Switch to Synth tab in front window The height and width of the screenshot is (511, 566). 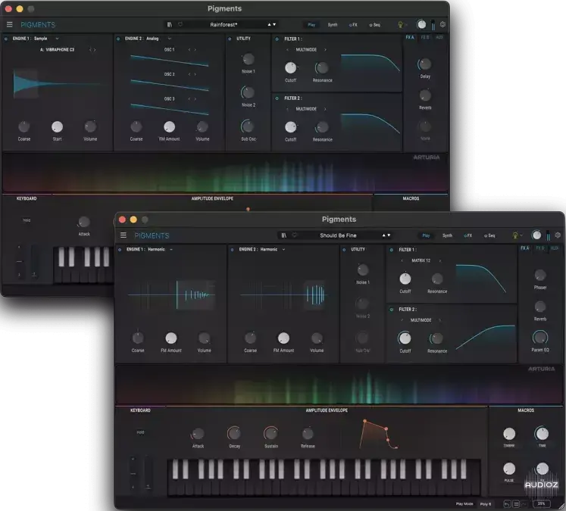[447, 235]
